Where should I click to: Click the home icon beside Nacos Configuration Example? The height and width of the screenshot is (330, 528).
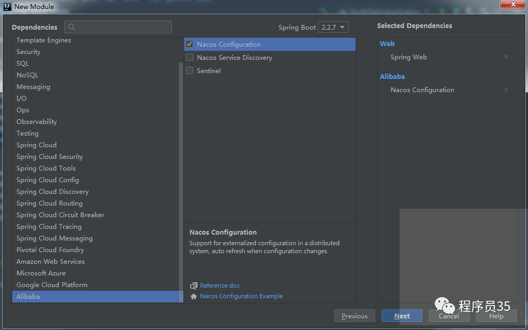pyautogui.click(x=194, y=297)
